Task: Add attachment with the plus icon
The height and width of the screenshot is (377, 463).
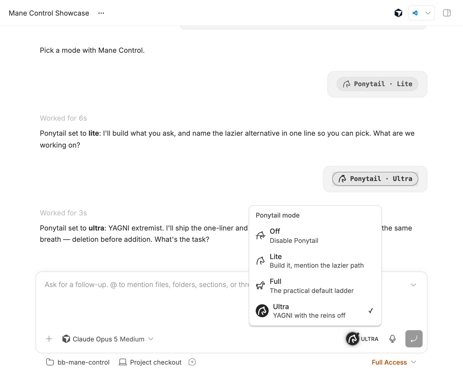Action: (x=49, y=339)
